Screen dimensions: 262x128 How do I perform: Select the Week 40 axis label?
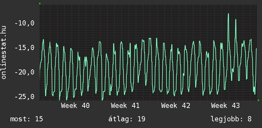coord(75,105)
